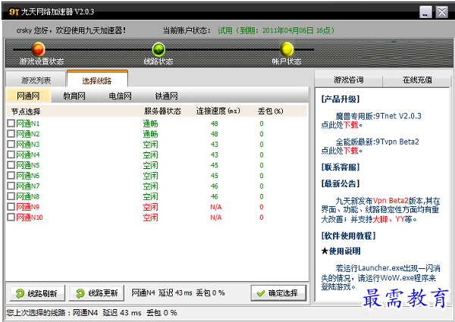Image resolution: width=455 pixels, height=322 pixels.
Task: Sort by 丢包(%) column header
Action: [x=271, y=111]
